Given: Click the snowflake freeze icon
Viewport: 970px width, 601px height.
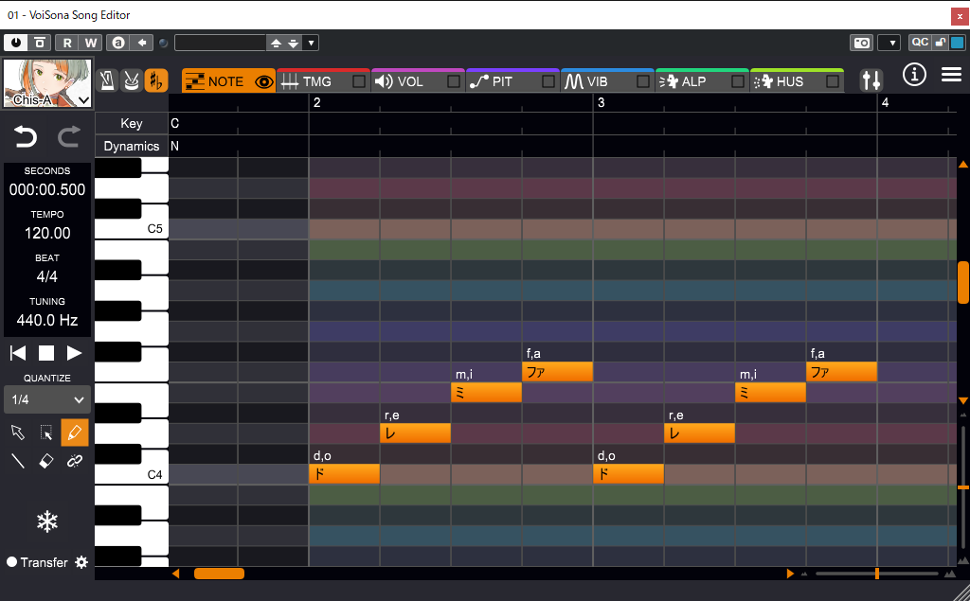Looking at the screenshot, I should point(47,521).
